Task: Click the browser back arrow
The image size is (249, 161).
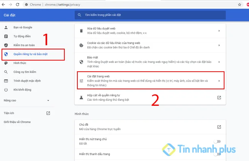Action: pos(3,5)
